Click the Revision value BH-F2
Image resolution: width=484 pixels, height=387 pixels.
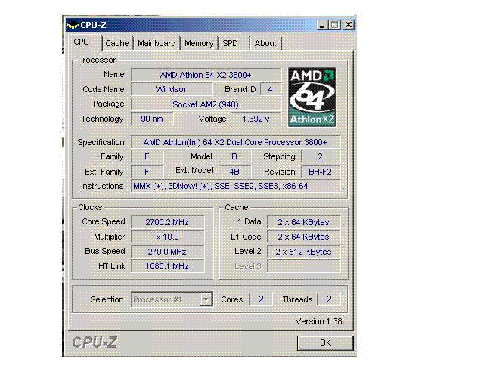click(321, 172)
